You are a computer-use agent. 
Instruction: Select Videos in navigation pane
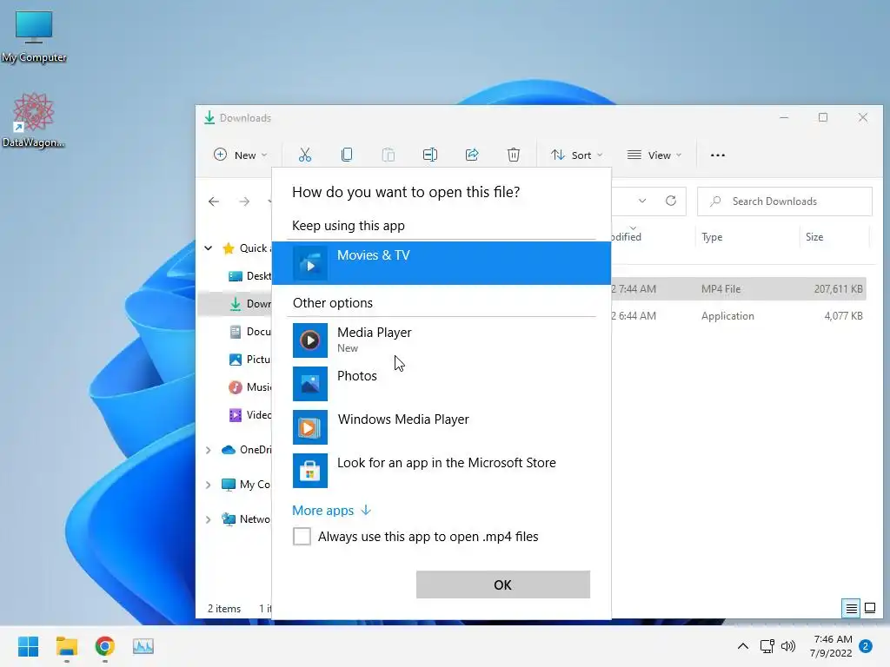(249, 414)
